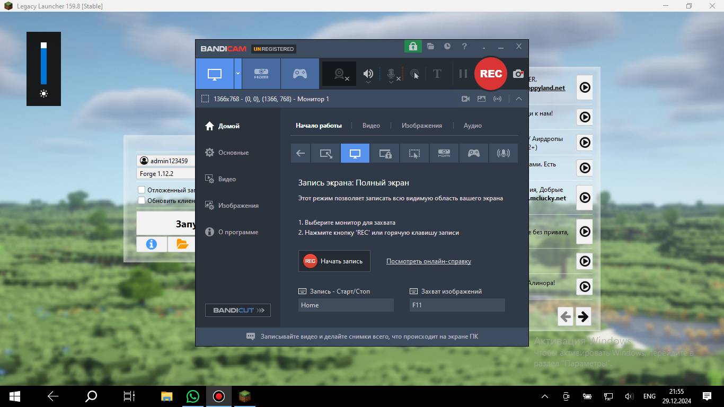This screenshot has height=407, width=724.
Task: Open О программе in sidebar
Action: 232,232
